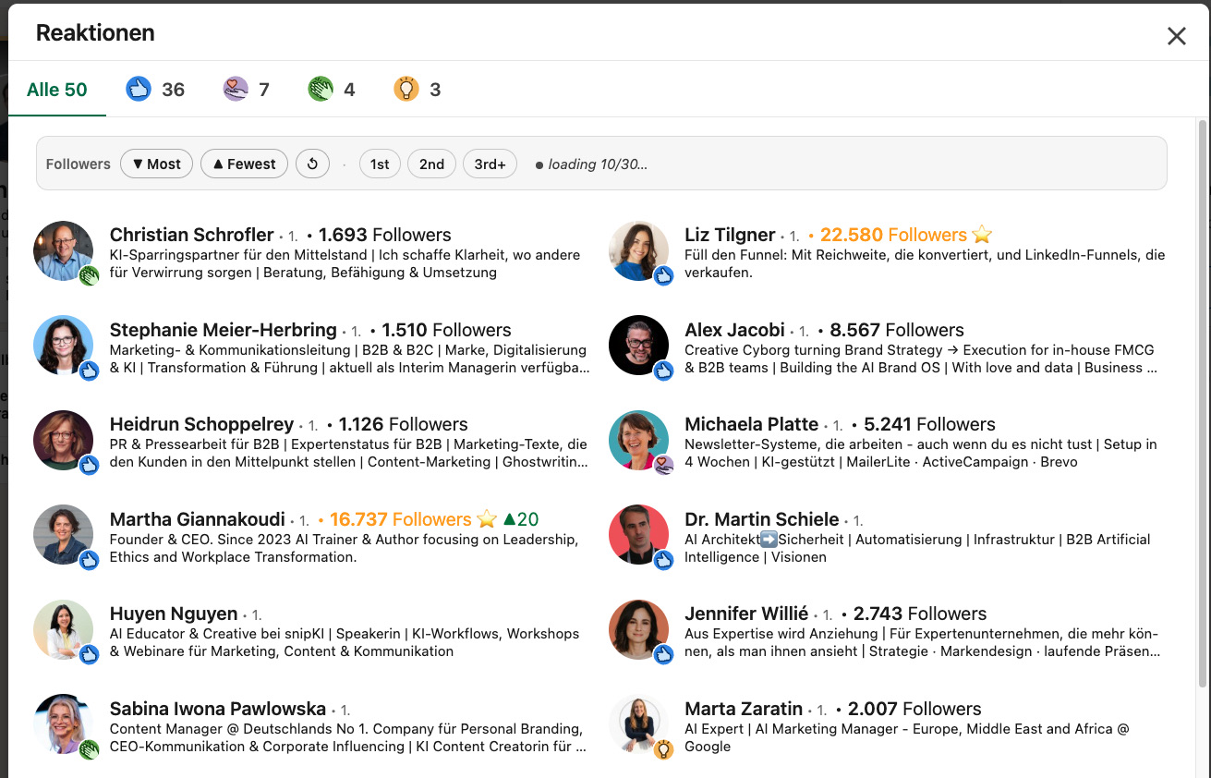Toggle the 2nd connections filter
This screenshot has height=778, width=1211.
point(431,164)
